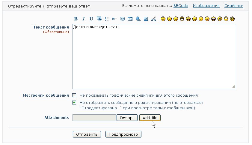The width and height of the screenshot is (252, 145).
Task: Open the Изображения help link
Action: tap(206, 6)
